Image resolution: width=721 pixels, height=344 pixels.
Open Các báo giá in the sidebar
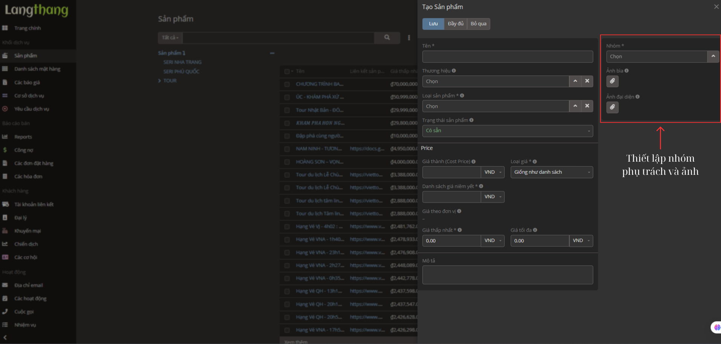[27, 82]
